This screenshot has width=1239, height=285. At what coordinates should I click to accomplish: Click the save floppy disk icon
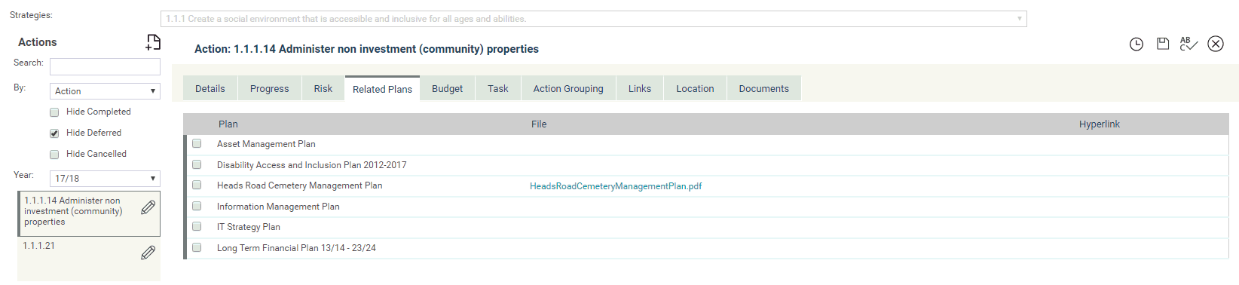1163,44
